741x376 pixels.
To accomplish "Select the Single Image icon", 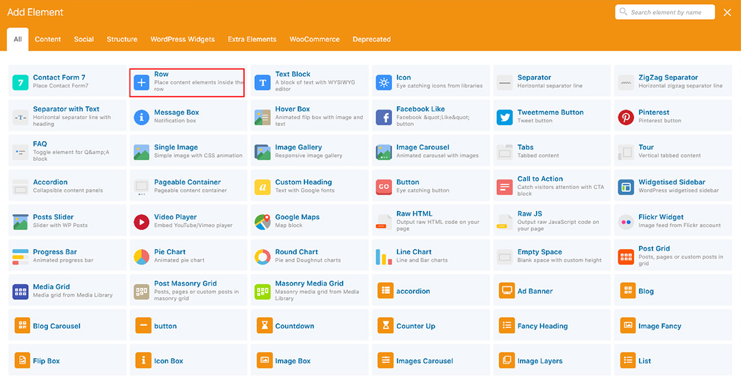I will coord(142,152).
